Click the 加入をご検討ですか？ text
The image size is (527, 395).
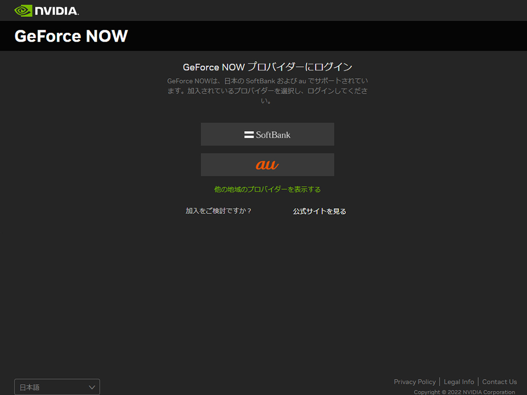click(x=218, y=211)
